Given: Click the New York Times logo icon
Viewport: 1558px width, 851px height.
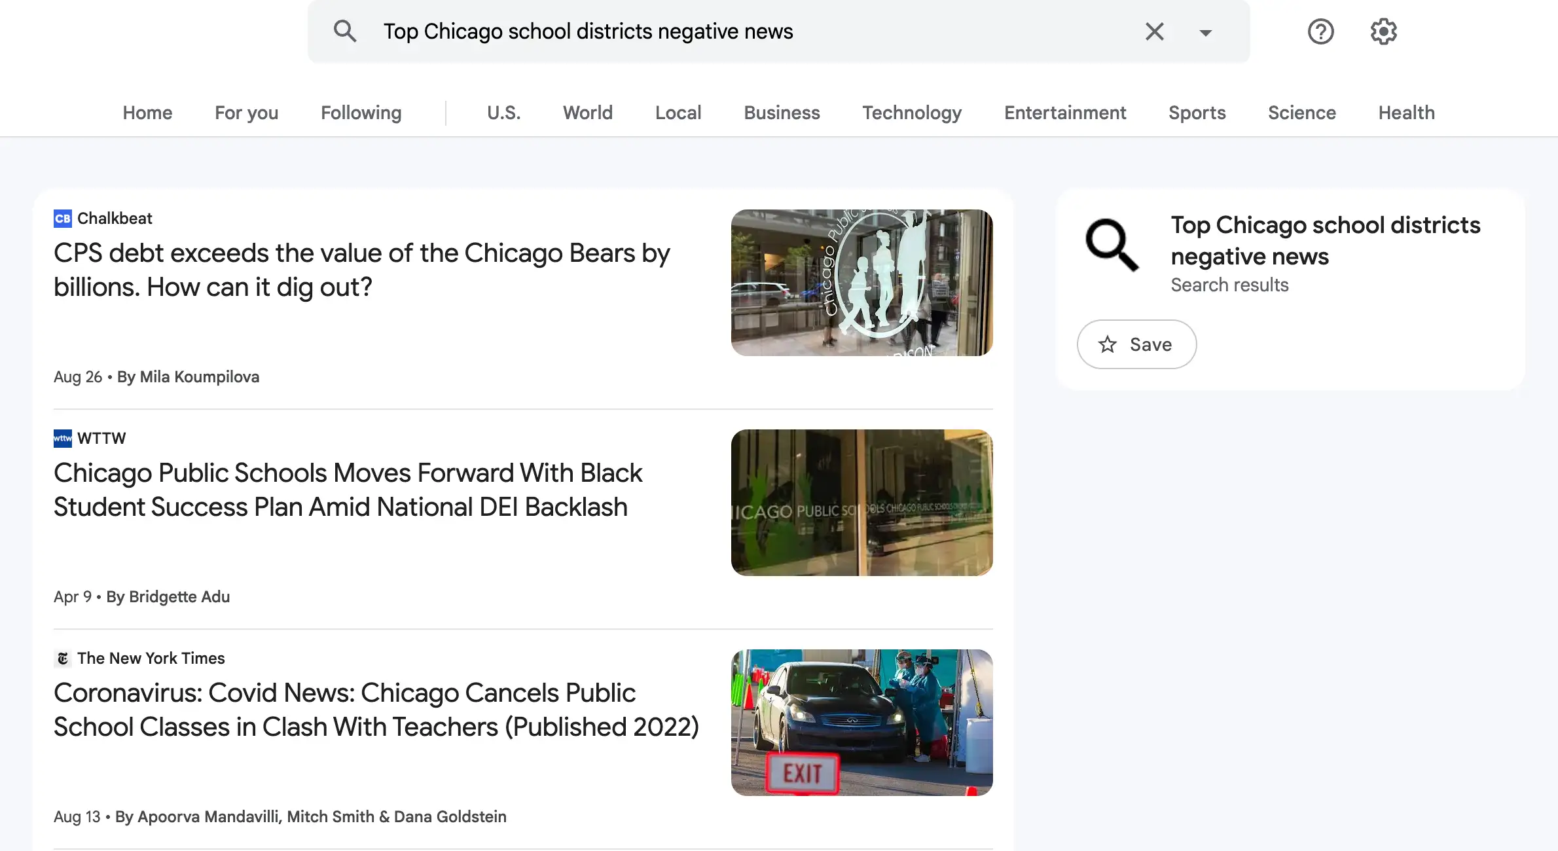Looking at the screenshot, I should coord(63,659).
